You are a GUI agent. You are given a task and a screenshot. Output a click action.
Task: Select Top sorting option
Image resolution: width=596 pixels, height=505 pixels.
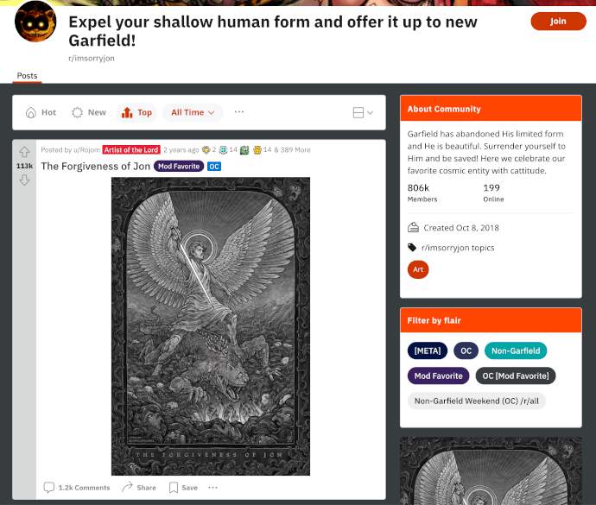[136, 112]
